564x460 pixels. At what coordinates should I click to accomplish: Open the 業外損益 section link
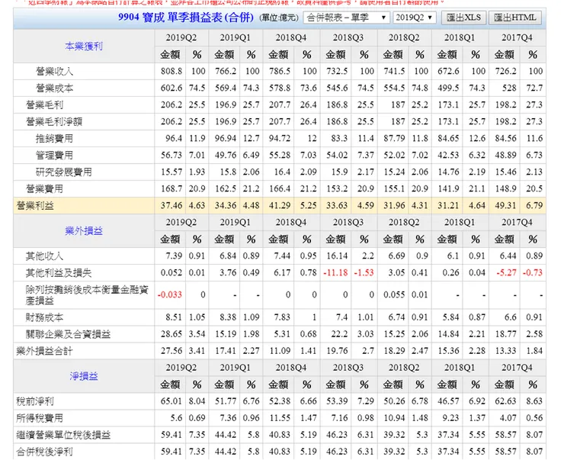pyautogui.click(x=84, y=230)
